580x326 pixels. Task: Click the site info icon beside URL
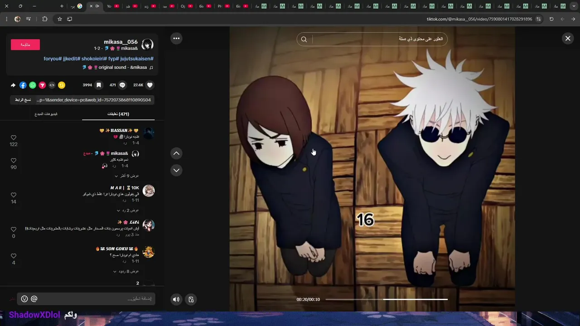(538, 19)
